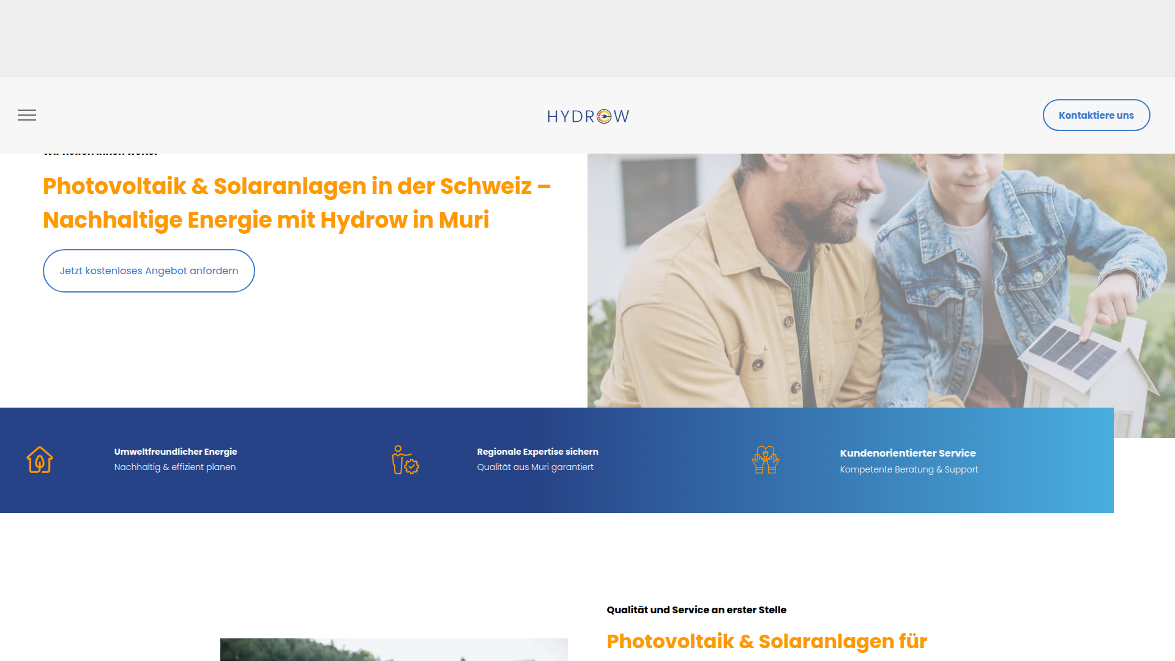Open the hamburger navigation menu
This screenshot has width=1175, height=661.
pos(27,115)
